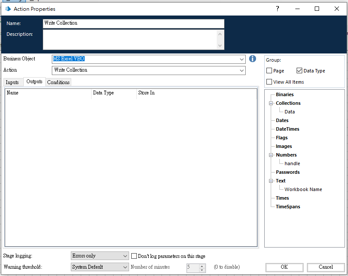Screen dimensions: 348x276
Task: Select the Dates tree node
Action: 282,120
